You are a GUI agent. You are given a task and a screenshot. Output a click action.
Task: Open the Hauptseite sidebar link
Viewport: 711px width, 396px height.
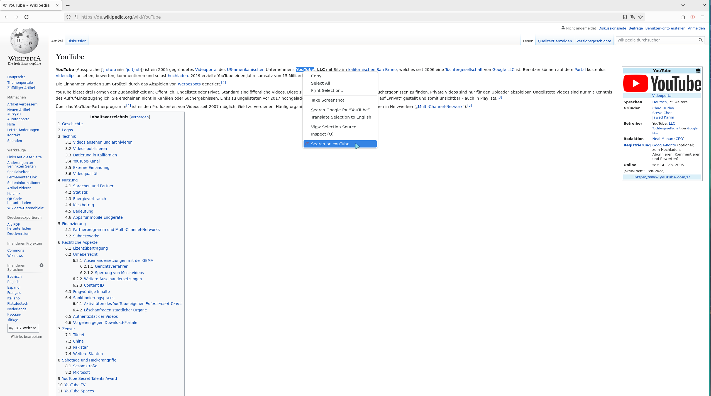click(16, 77)
